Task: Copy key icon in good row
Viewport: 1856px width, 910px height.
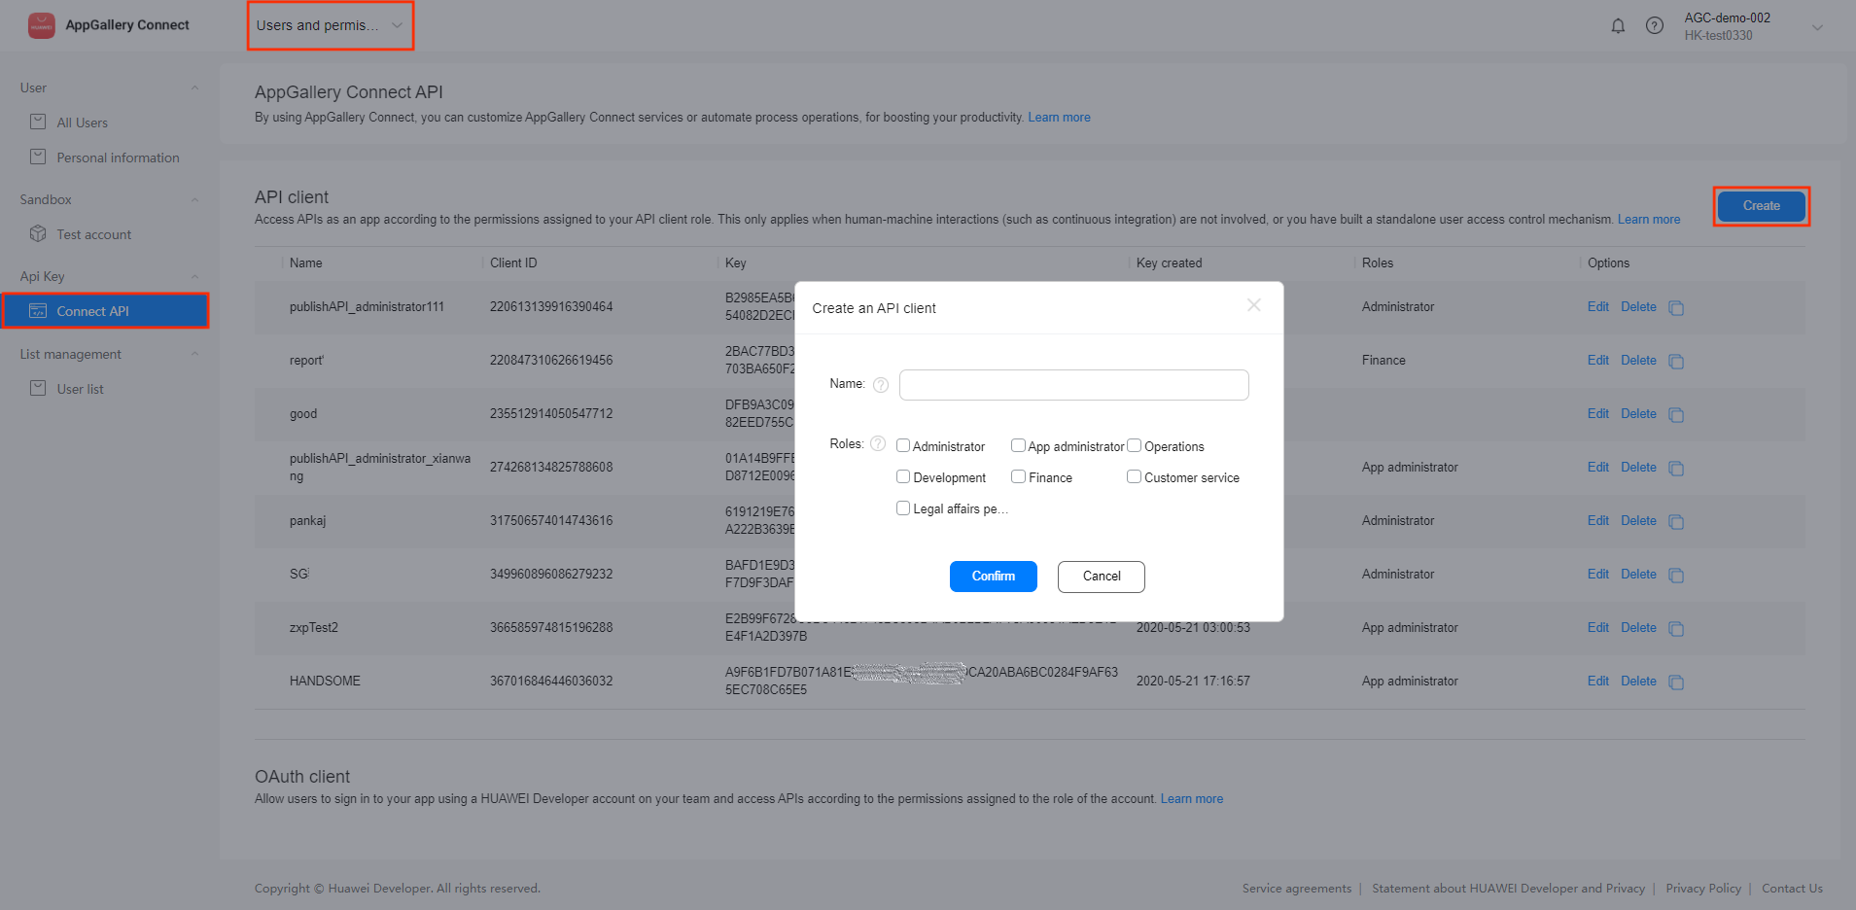Action: point(1676,415)
